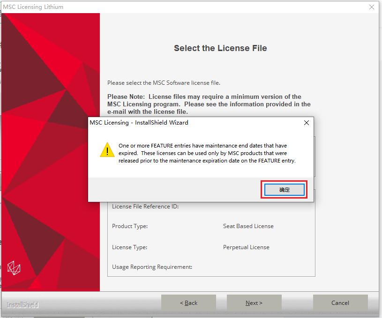Click the yellow warning triangle icon
Screen dimensions: 382x318
tap(107, 150)
